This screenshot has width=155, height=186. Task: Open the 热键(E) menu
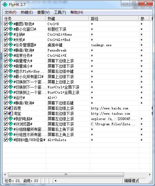click(27, 12)
